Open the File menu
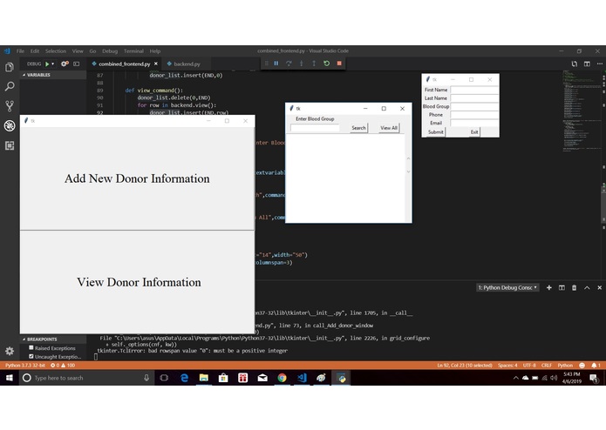Screen dimensions: 606x430 click(20, 50)
